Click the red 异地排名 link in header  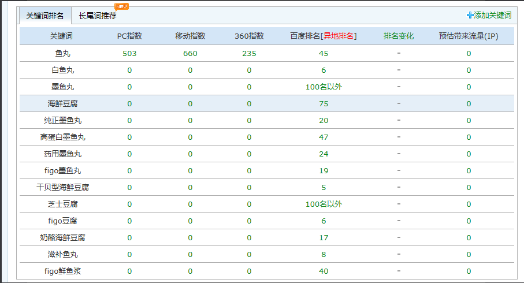point(338,36)
